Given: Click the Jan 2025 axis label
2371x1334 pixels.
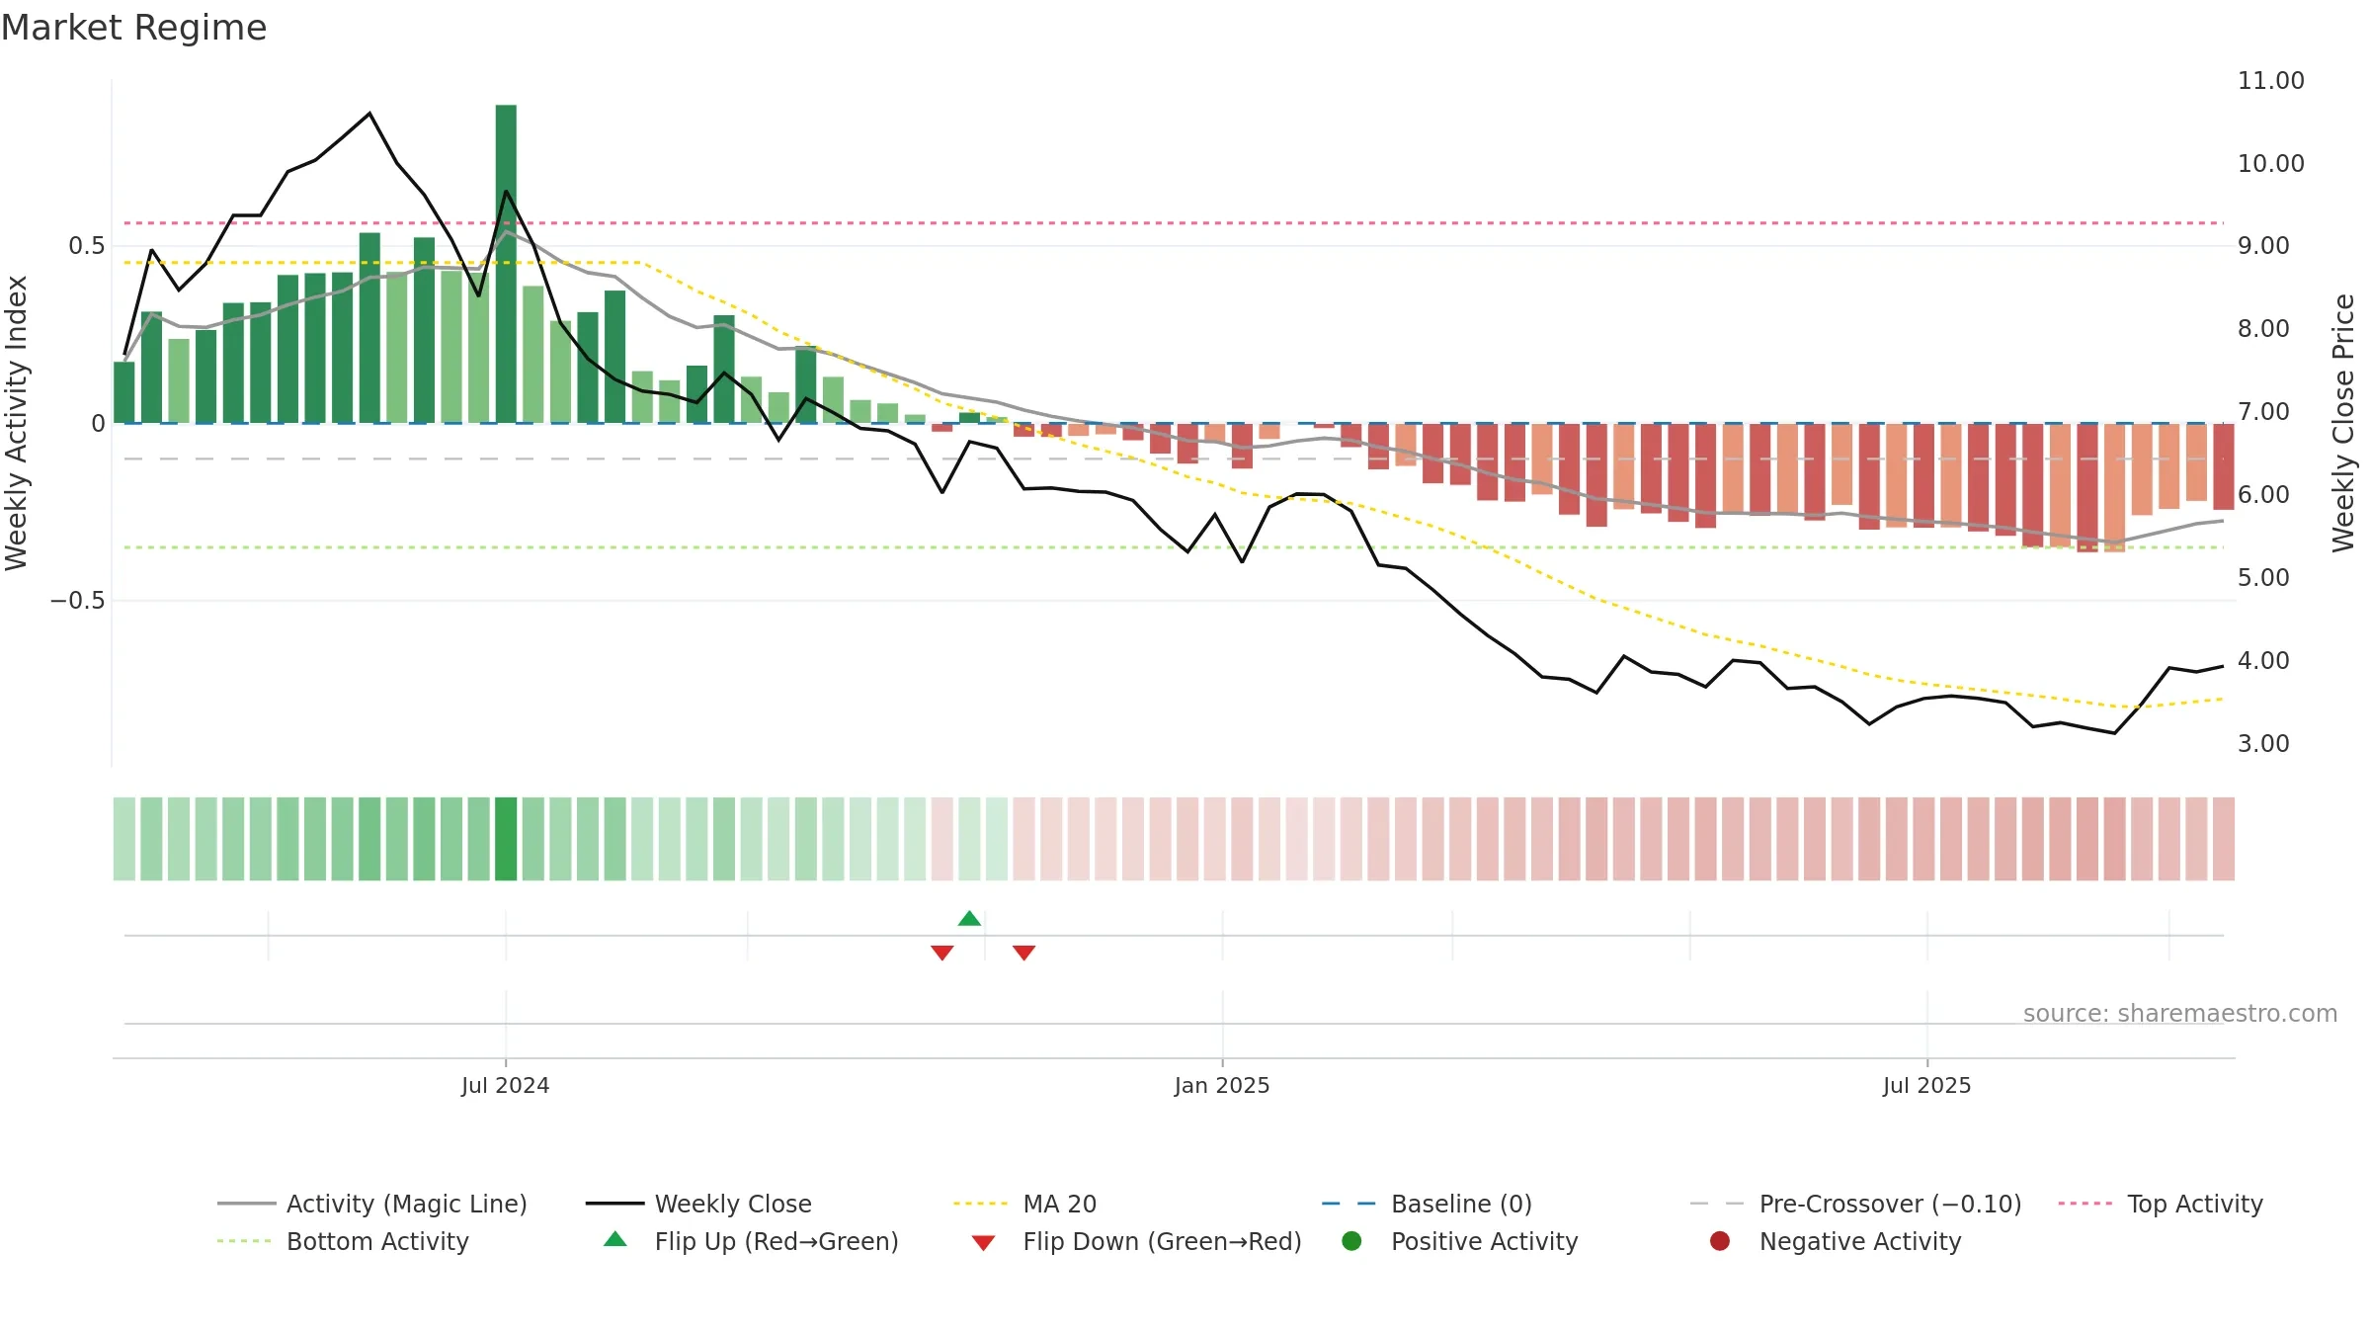Looking at the screenshot, I should point(1222,1085).
